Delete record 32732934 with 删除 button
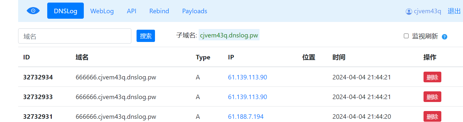This screenshot has width=463, height=122. [432, 77]
